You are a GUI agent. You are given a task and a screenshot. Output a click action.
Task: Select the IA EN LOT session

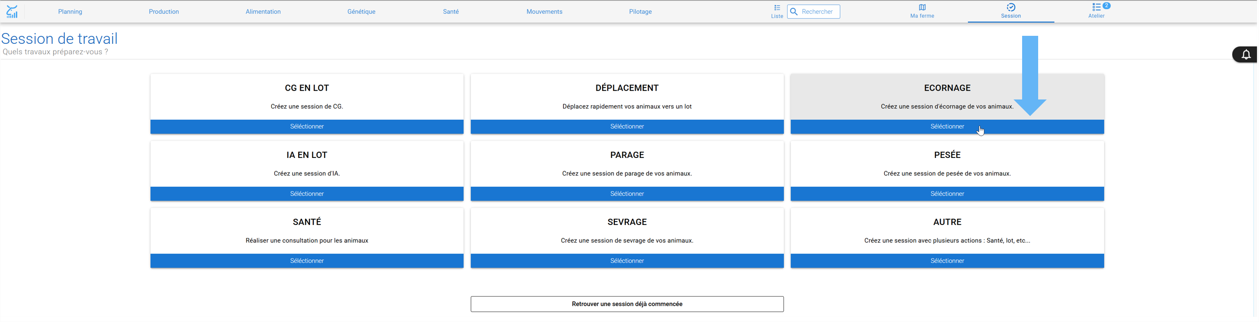[307, 194]
